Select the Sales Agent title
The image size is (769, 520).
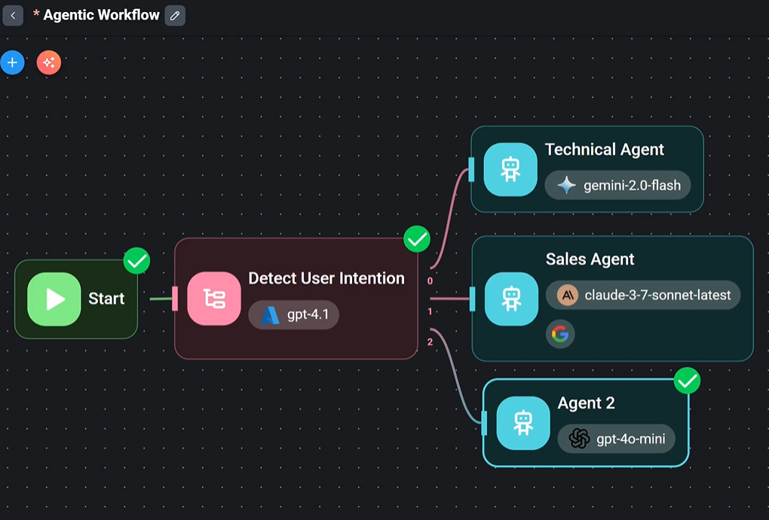tap(590, 259)
